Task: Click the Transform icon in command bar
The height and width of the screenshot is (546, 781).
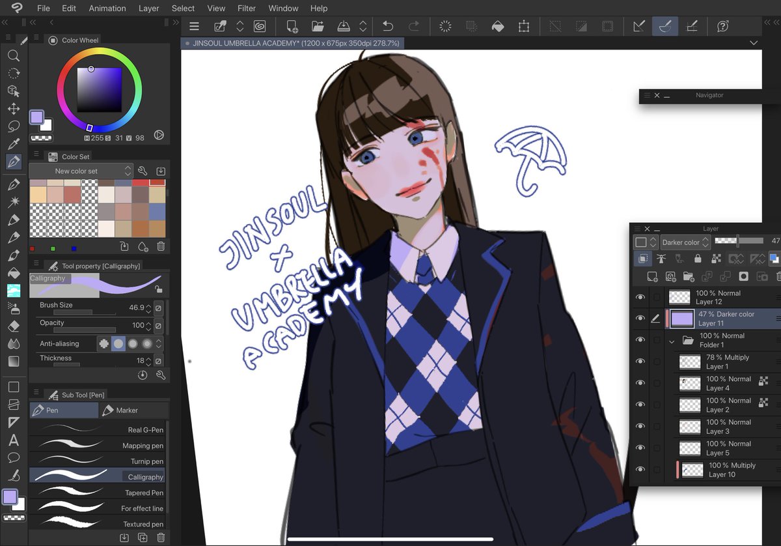Action: coord(524,27)
